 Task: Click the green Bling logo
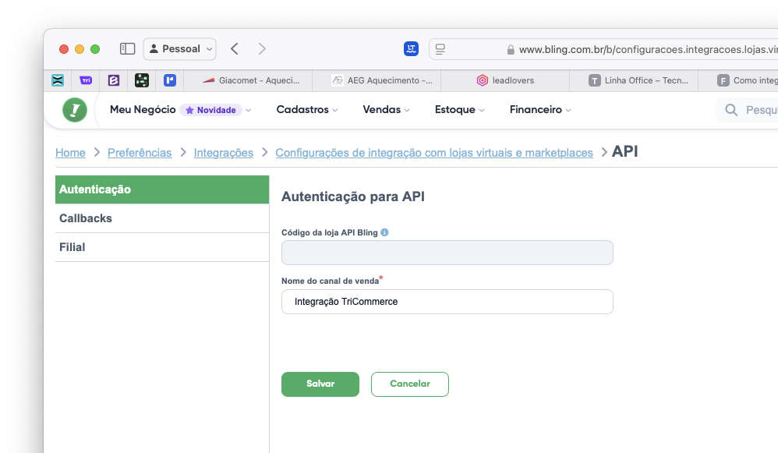[x=75, y=110]
